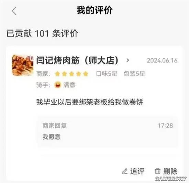Click the pencil icon for 追评
189x183 pixels.
tap(125, 171)
